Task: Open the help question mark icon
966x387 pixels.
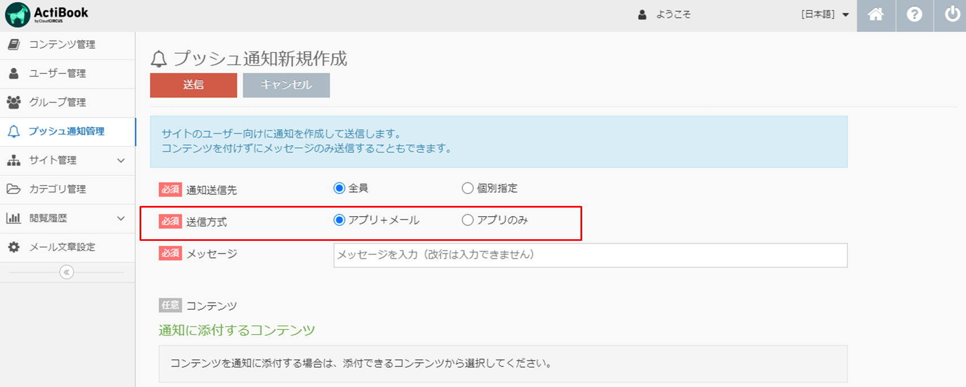Action: (x=914, y=15)
